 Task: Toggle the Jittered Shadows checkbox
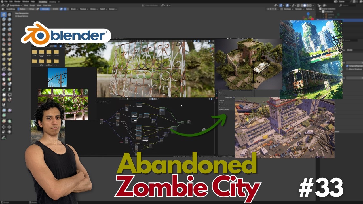(347, 69)
